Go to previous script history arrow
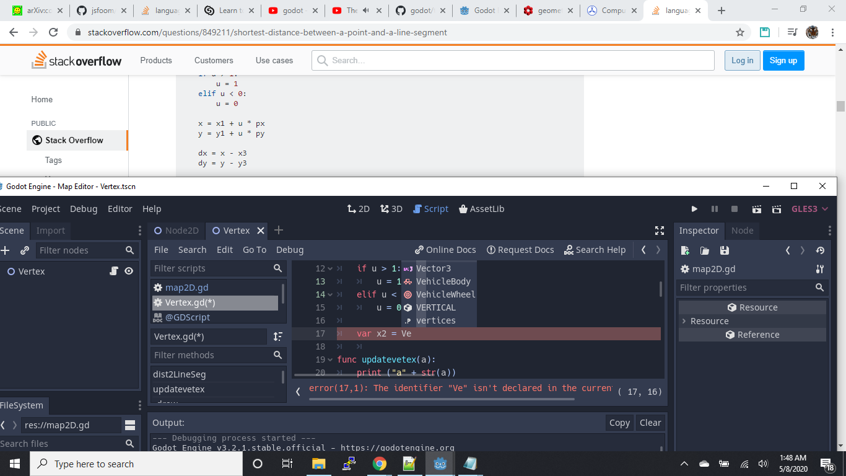Screen dimensions: 846x476 pyautogui.click(x=643, y=250)
